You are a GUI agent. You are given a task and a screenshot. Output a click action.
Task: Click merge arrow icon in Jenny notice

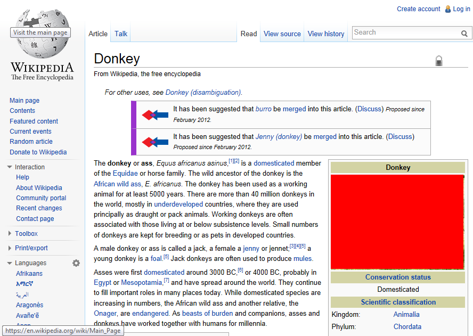pos(155,142)
